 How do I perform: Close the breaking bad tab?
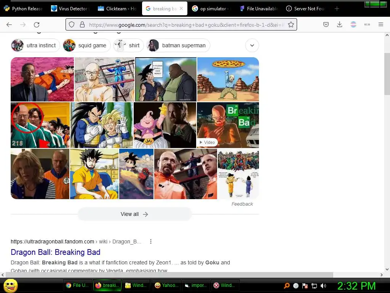click(181, 8)
